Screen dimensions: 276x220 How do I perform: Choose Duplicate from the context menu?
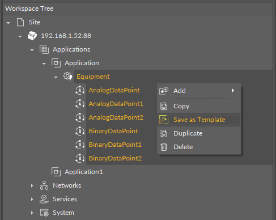[x=199, y=133]
